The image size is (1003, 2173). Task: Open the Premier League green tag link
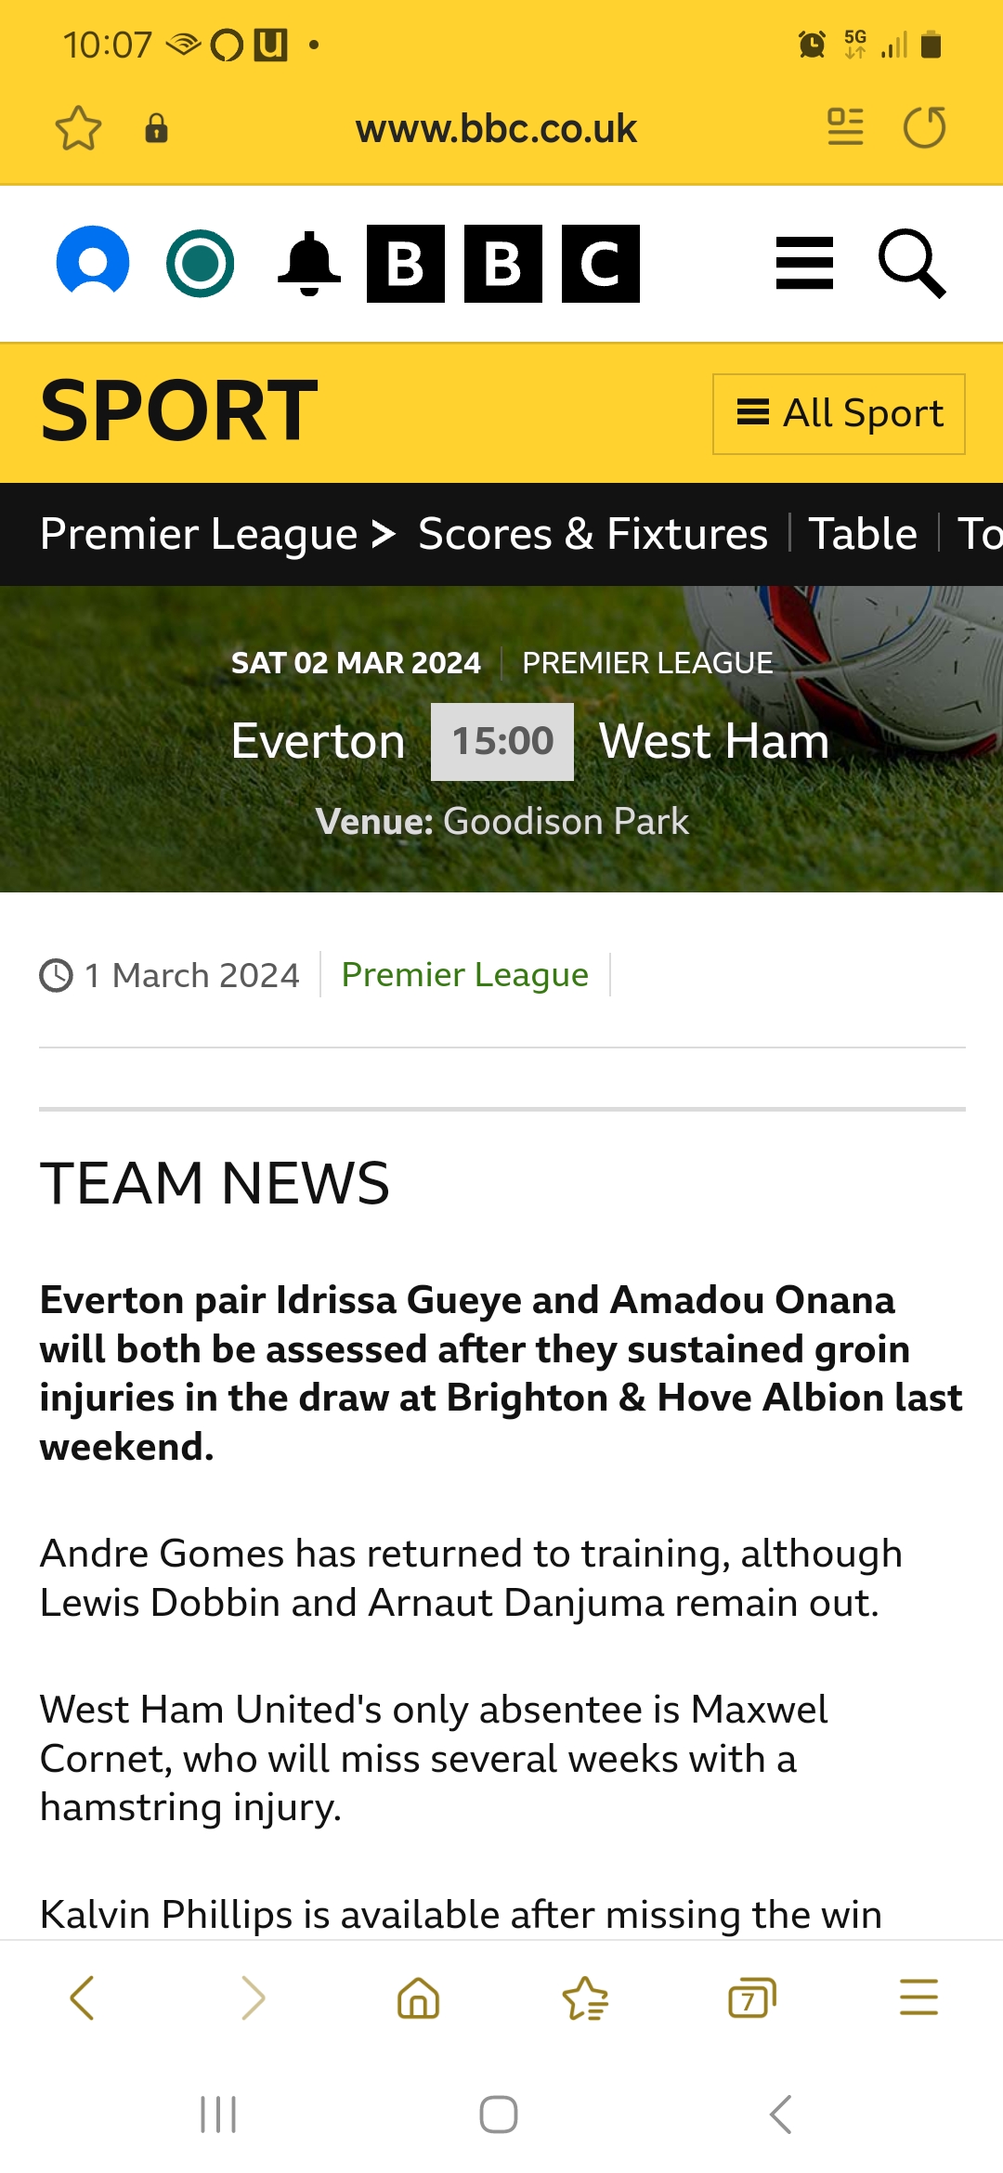click(464, 974)
